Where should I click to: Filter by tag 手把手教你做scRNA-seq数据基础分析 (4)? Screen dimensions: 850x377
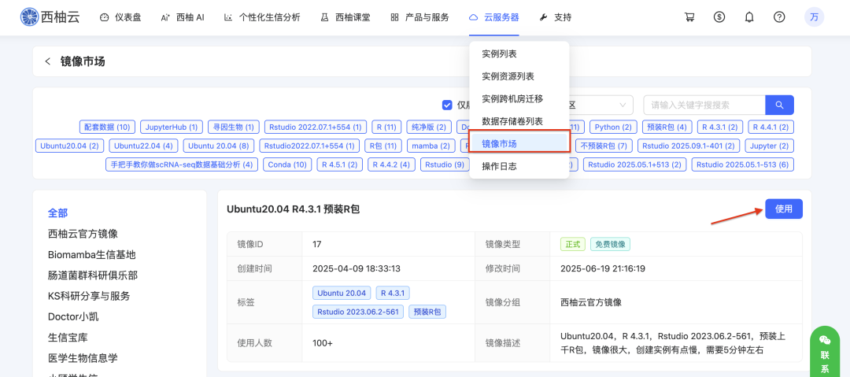point(182,164)
